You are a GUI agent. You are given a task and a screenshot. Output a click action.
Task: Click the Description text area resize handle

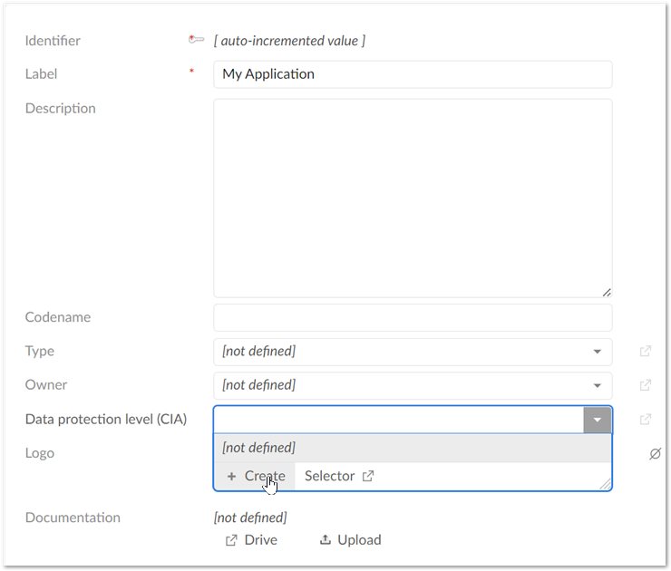click(607, 292)
